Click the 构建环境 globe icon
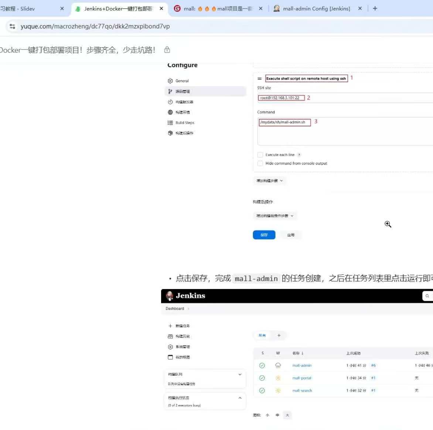Image resolution: width=433 pixels, height=430 pixels. coord(170,112)
